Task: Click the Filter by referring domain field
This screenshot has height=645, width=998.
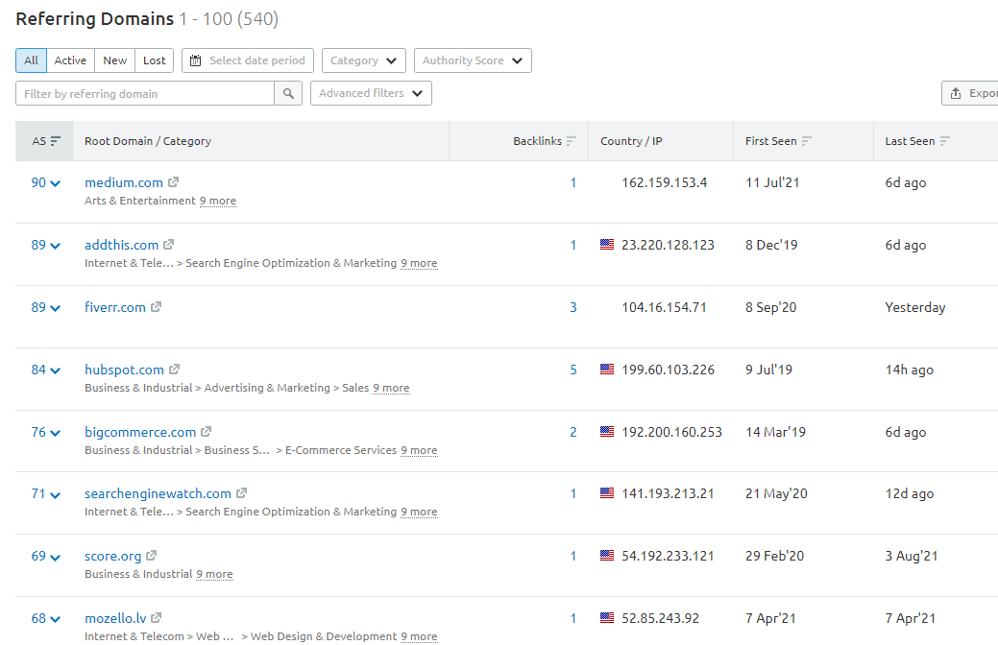Action: pos(145,93)
